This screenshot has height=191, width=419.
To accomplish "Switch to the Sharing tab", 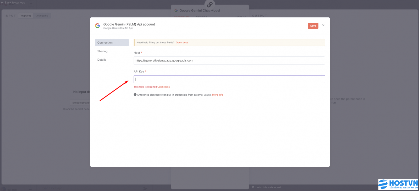I will tap(102, 51).
